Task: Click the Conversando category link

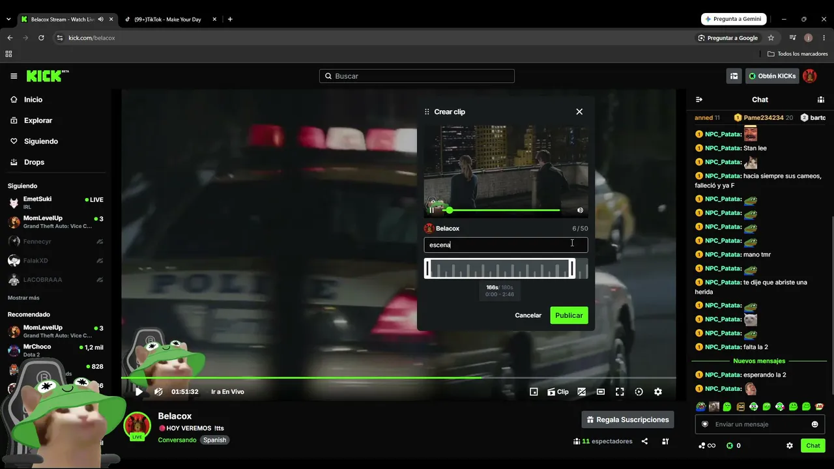Action: point(177,440)
